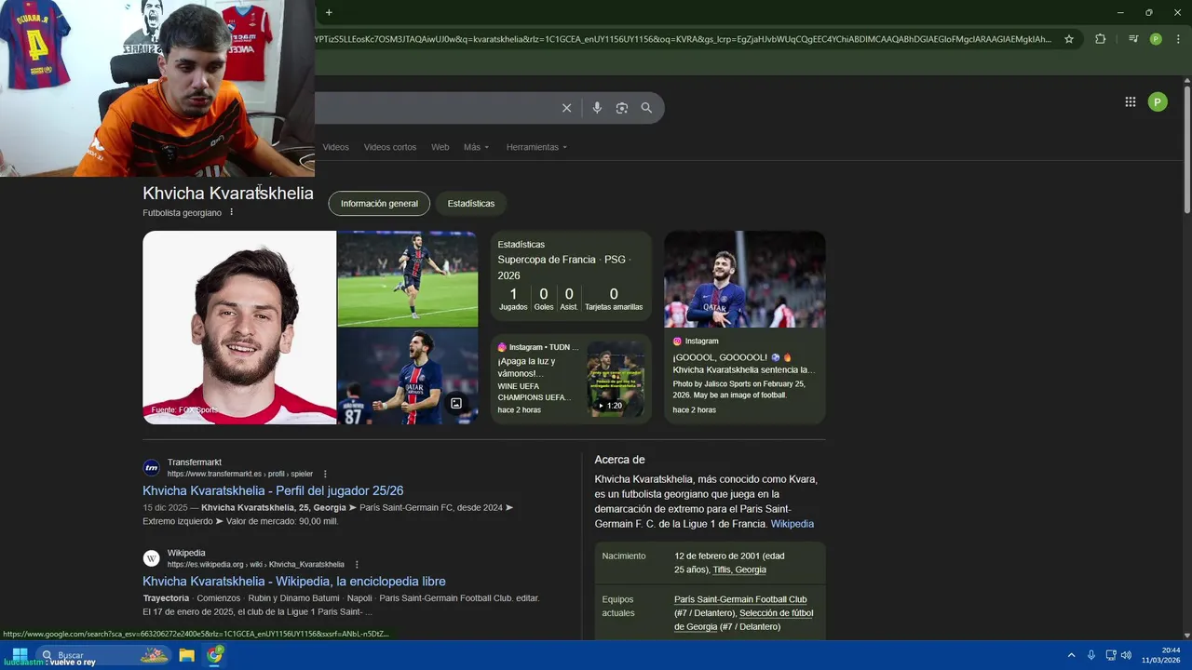Clear the search box with X icon
Screen dimensions: 1192x670
coord(566,108)
